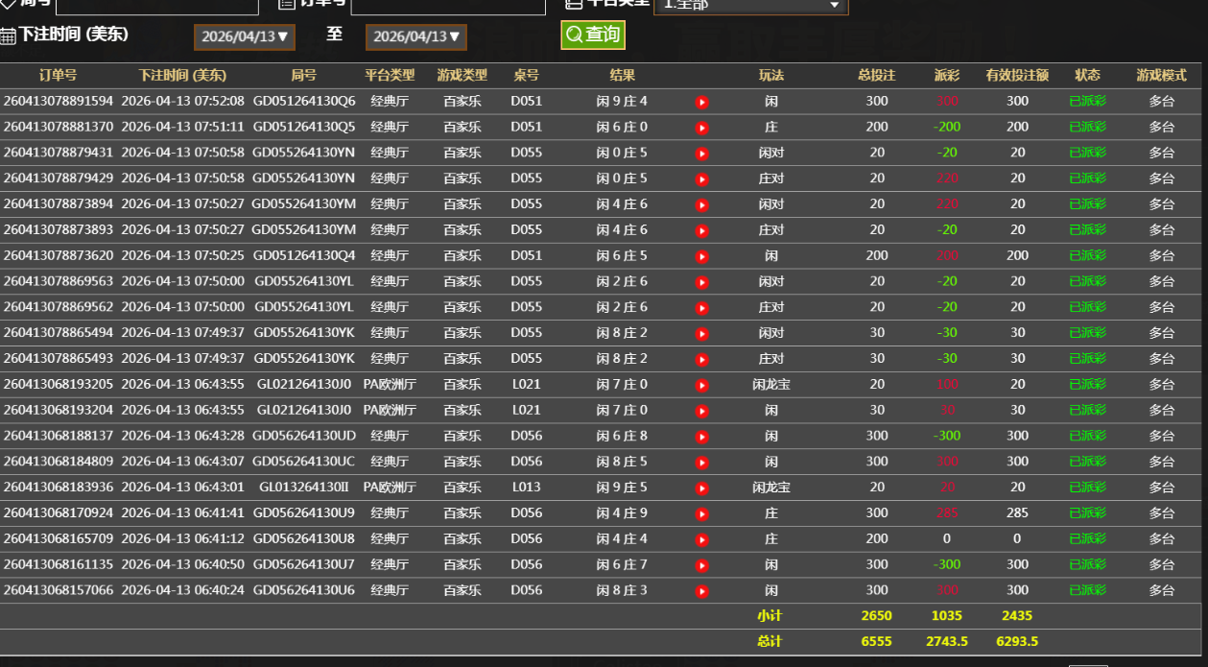The width and height of the screenshot is (1208, 667).
Task: Click the 订单号 column header
Action: tap(58, 75)
